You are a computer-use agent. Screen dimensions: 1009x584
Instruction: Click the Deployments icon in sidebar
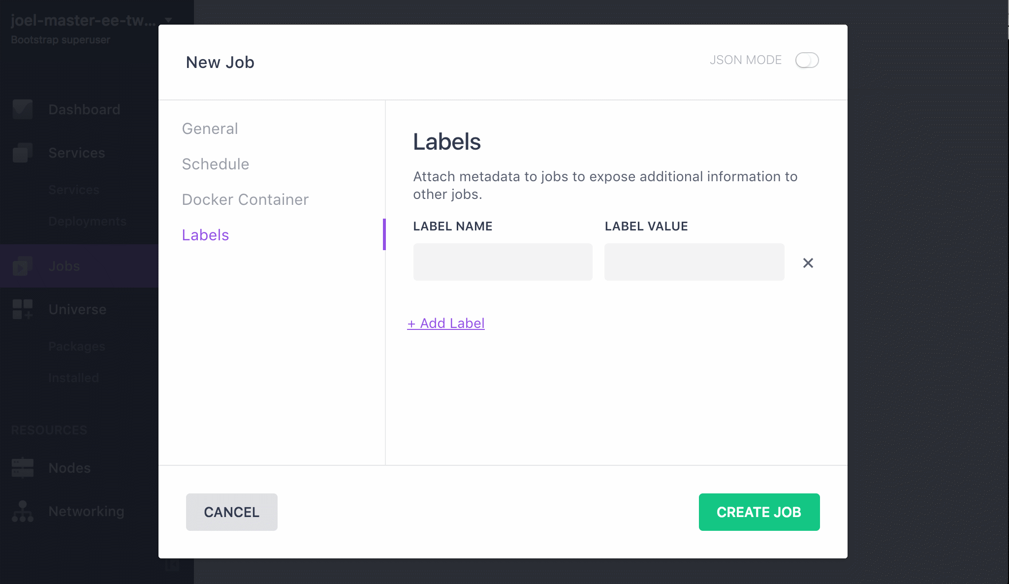[x=88, y=221]
